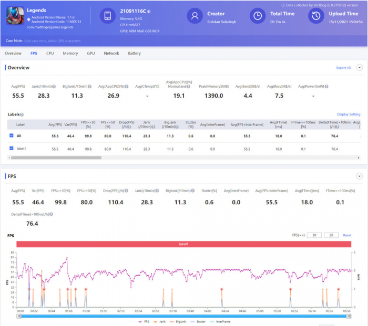368x326 pixels.
Task: Click help icon next to Labels heading
Action: 22,114
